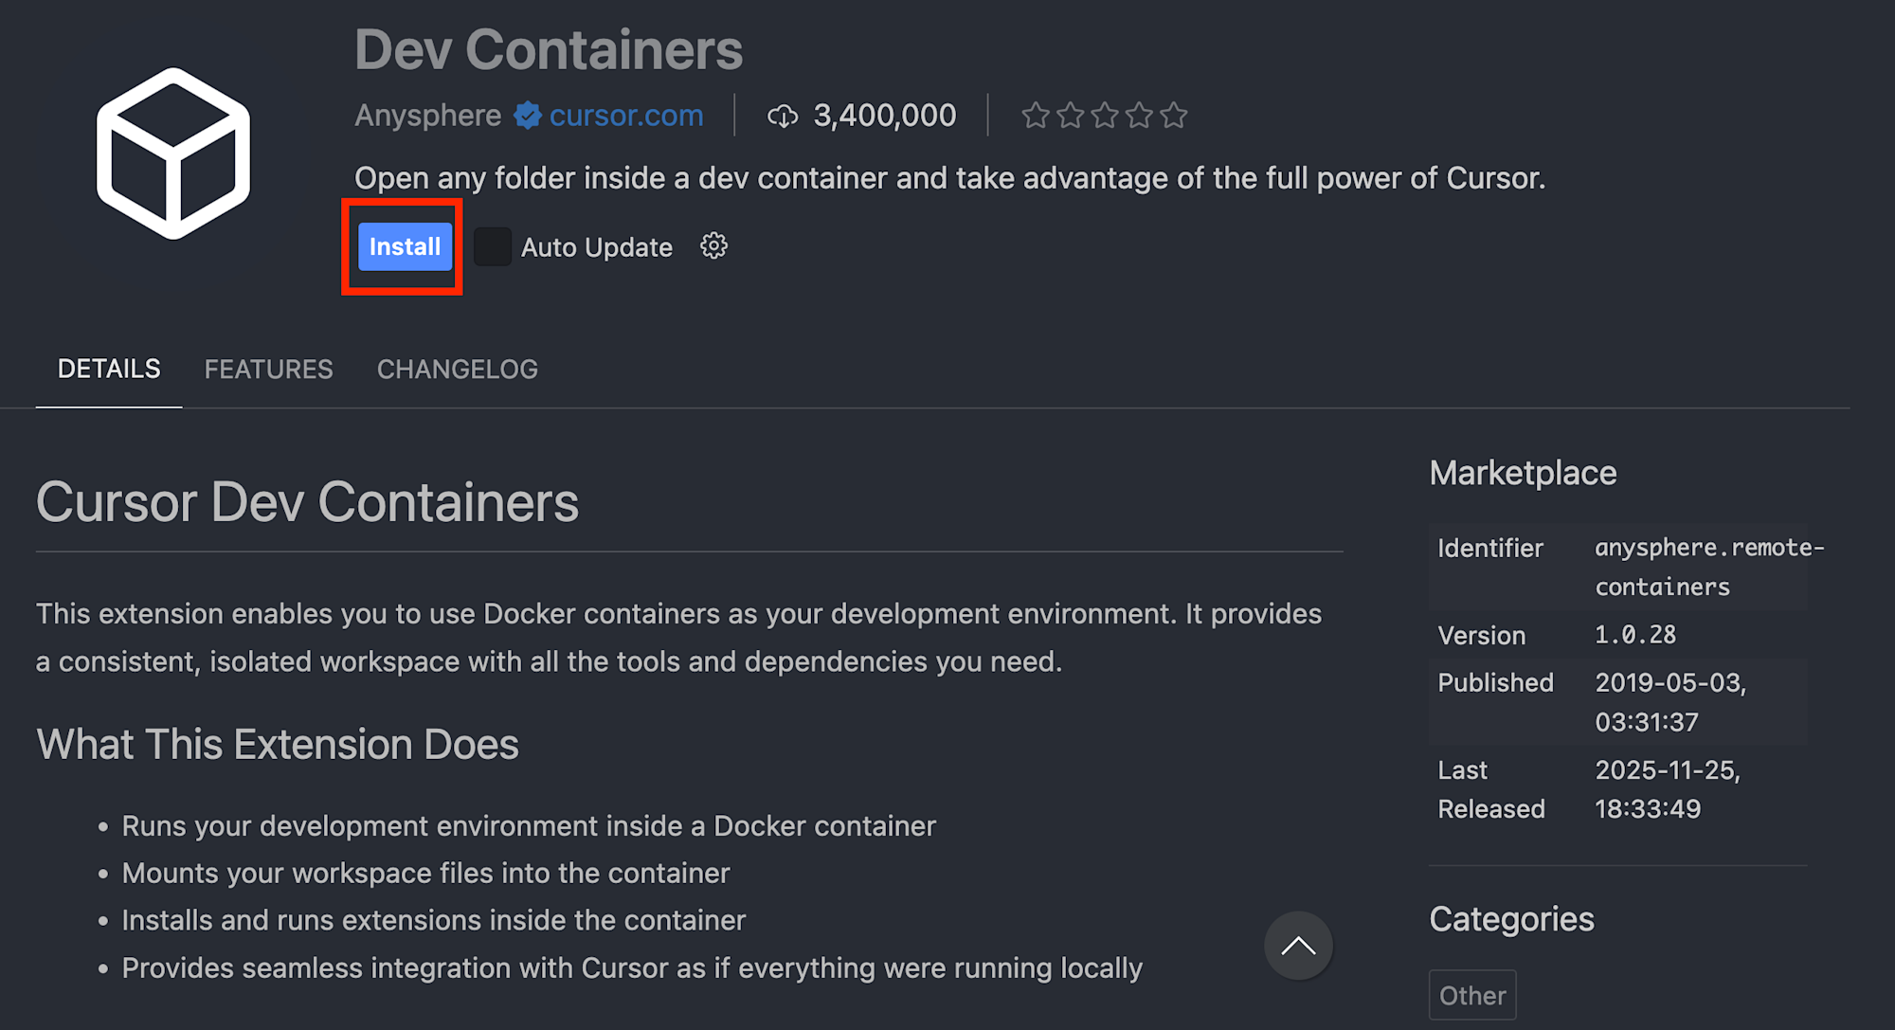Enable the Auto Update checkbox
This screenshot has height=1030, width=1895.
point(493,247)
